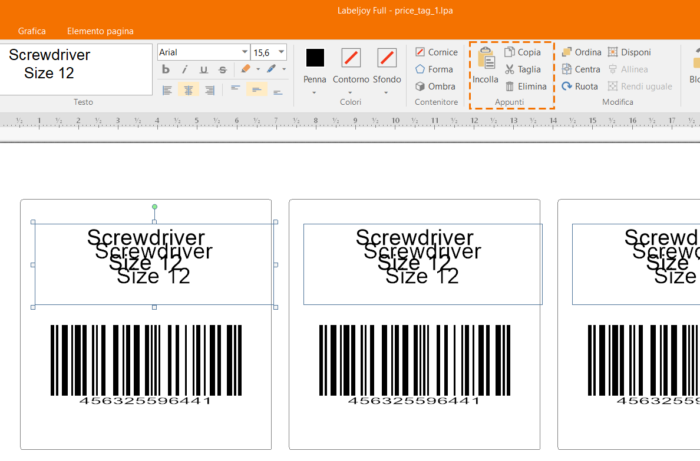Viewport: 700px width, 461px height.
Task: Select the barcode on the first label
Action: (146, 364)
